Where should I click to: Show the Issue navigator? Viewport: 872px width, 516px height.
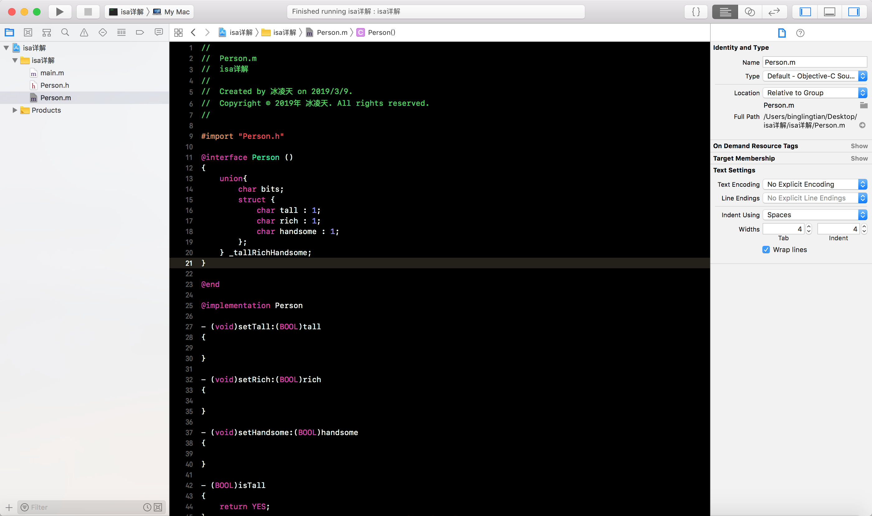[84, 32]
